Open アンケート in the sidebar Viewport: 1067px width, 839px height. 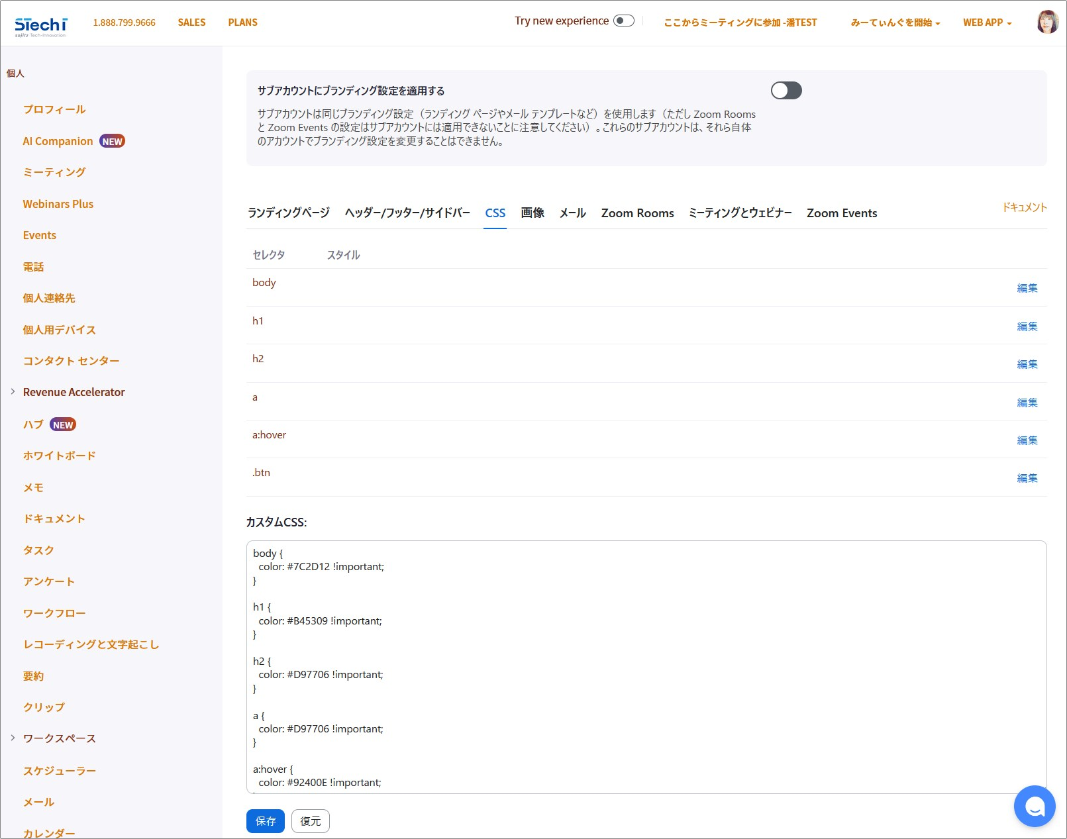tap(49, 581)
